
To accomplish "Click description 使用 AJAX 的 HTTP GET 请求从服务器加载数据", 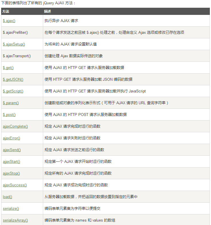I will 84,68.
